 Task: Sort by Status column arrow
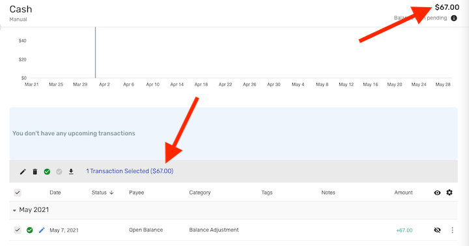coord(111,192)
